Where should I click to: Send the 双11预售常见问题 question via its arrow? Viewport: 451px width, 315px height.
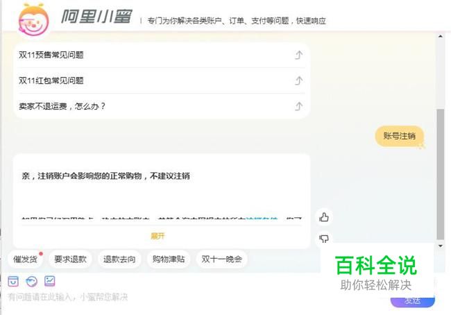tap(299, 55)
